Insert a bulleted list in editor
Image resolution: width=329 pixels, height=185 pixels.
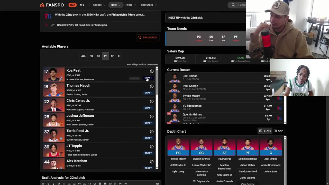tap(69, 184)
